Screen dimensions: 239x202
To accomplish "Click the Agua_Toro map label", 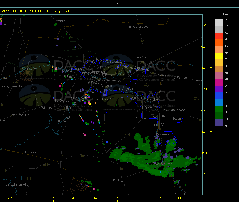I will 28,68.
